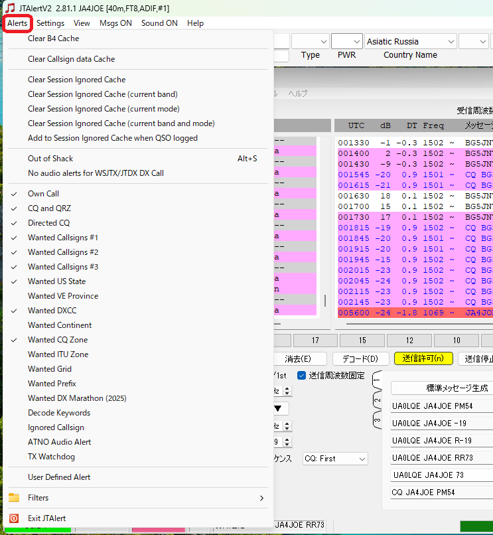Viewport: 493px width, 535px height.
Task: Enable Wanted Prefix alert
Action: 138,384
